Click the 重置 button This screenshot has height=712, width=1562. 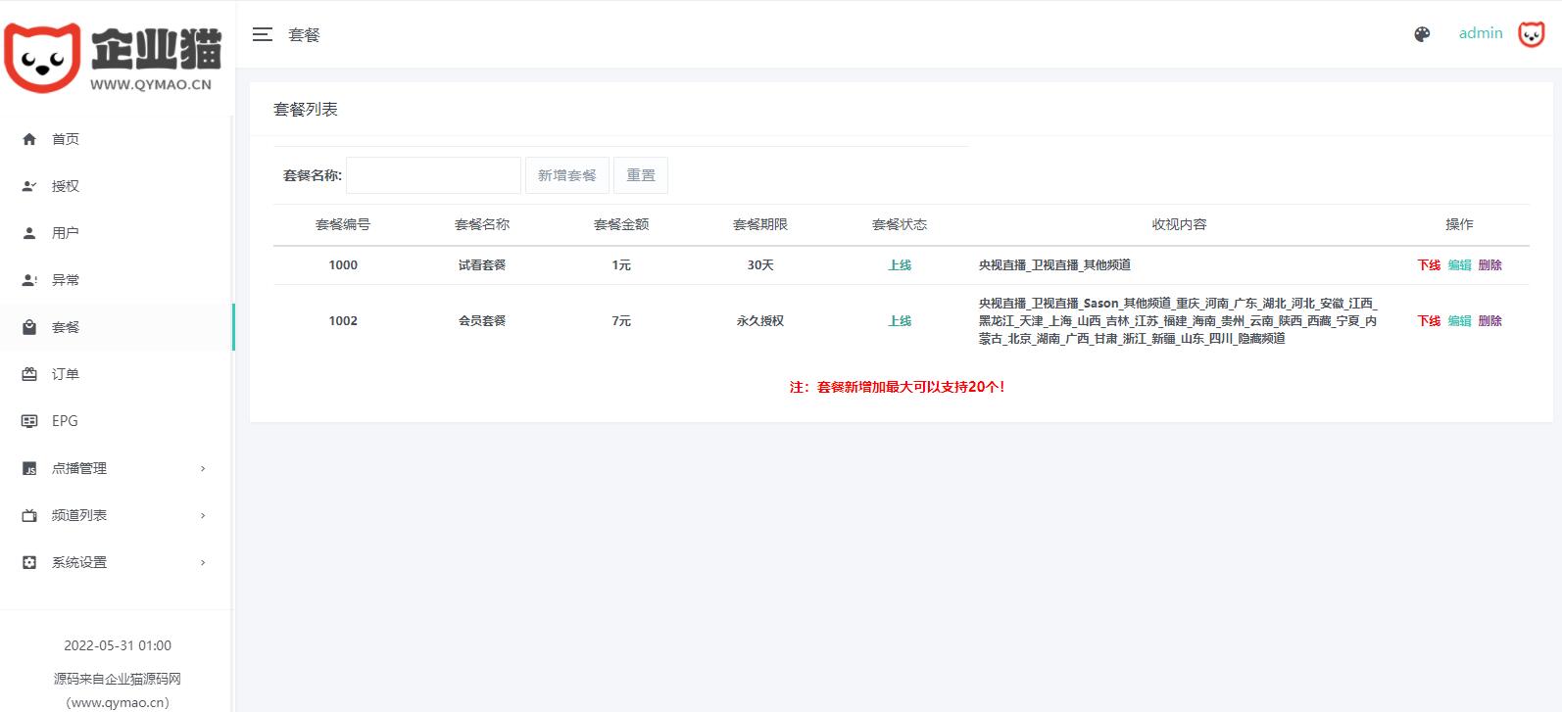(641, 175)
